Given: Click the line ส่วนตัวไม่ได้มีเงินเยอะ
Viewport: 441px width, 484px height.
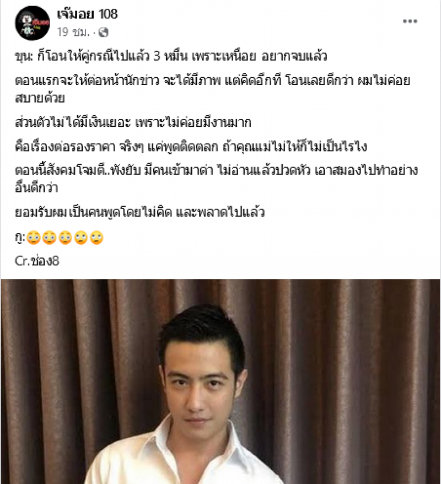Looking at the screenshot, I should click(x=133, y=122).
